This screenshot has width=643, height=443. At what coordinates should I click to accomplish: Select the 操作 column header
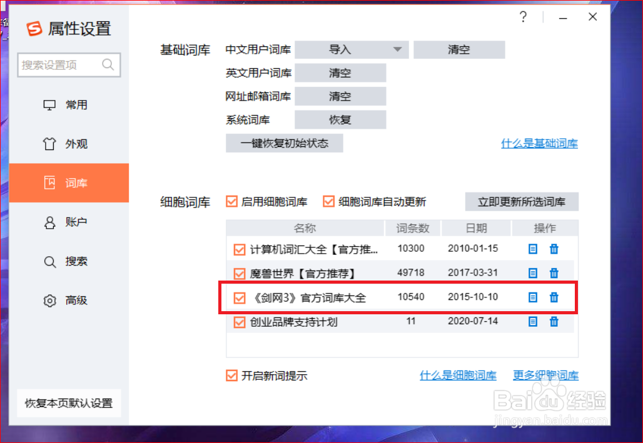[x=545, y=228]
